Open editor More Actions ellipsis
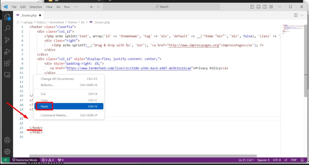This screenshot has width=309, height=165. click(302, 15)
